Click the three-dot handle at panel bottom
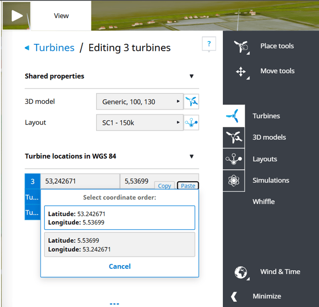Screen dimensions: 319x307 (x=114, y=304)
